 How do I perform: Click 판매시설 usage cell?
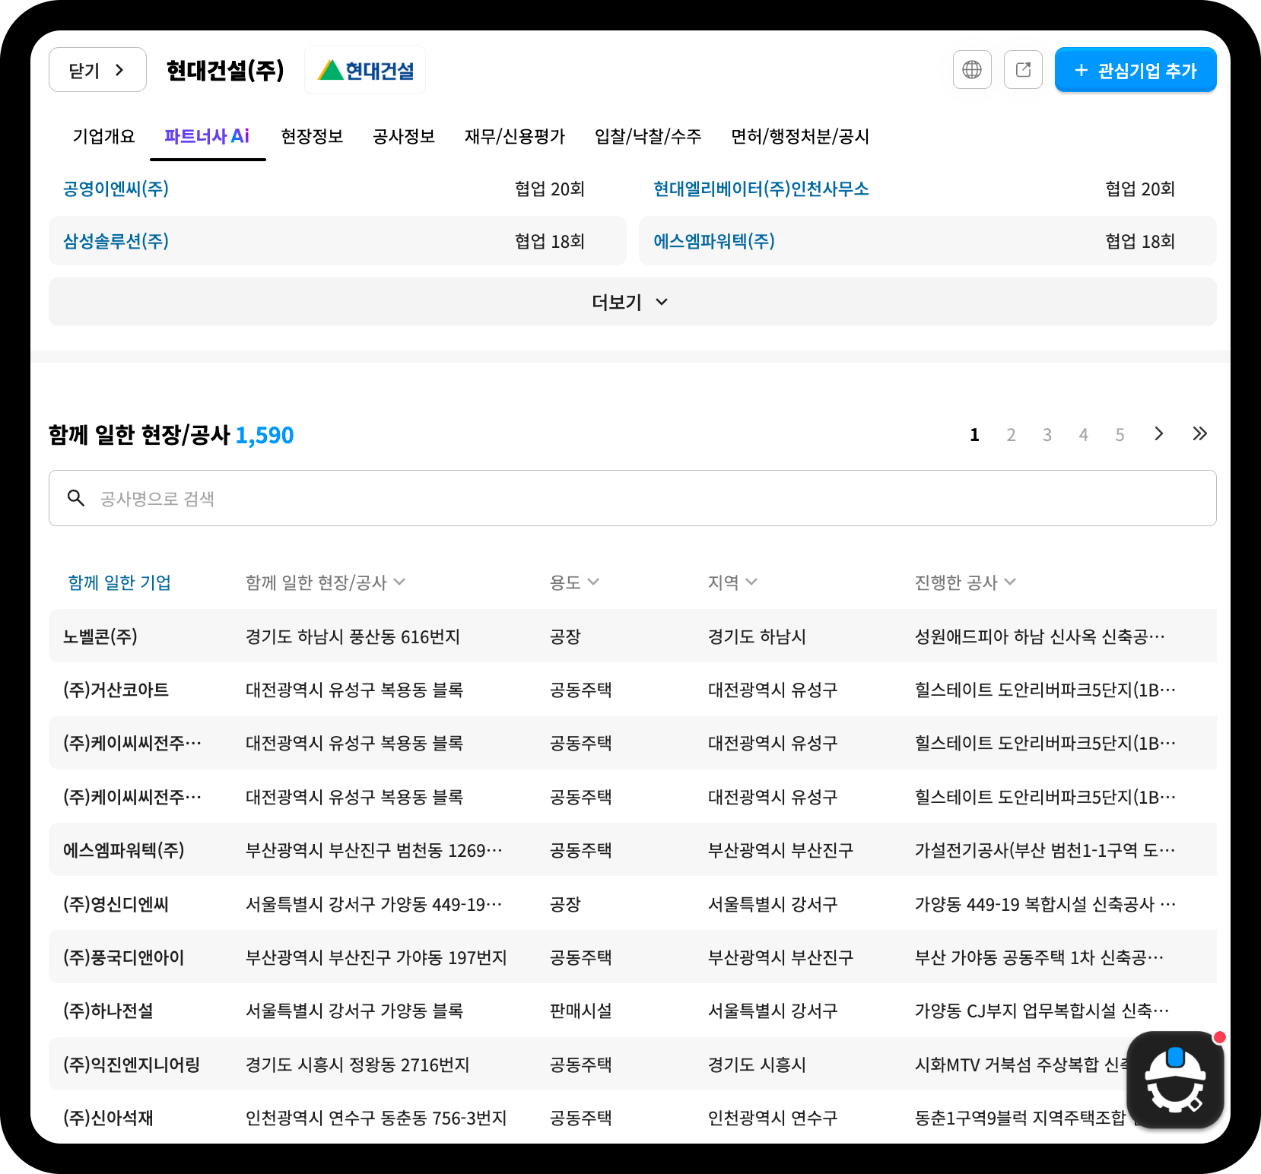click(580, 1011)
